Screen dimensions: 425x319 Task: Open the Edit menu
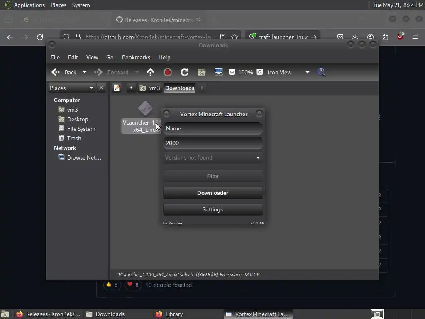click(73, 57)
